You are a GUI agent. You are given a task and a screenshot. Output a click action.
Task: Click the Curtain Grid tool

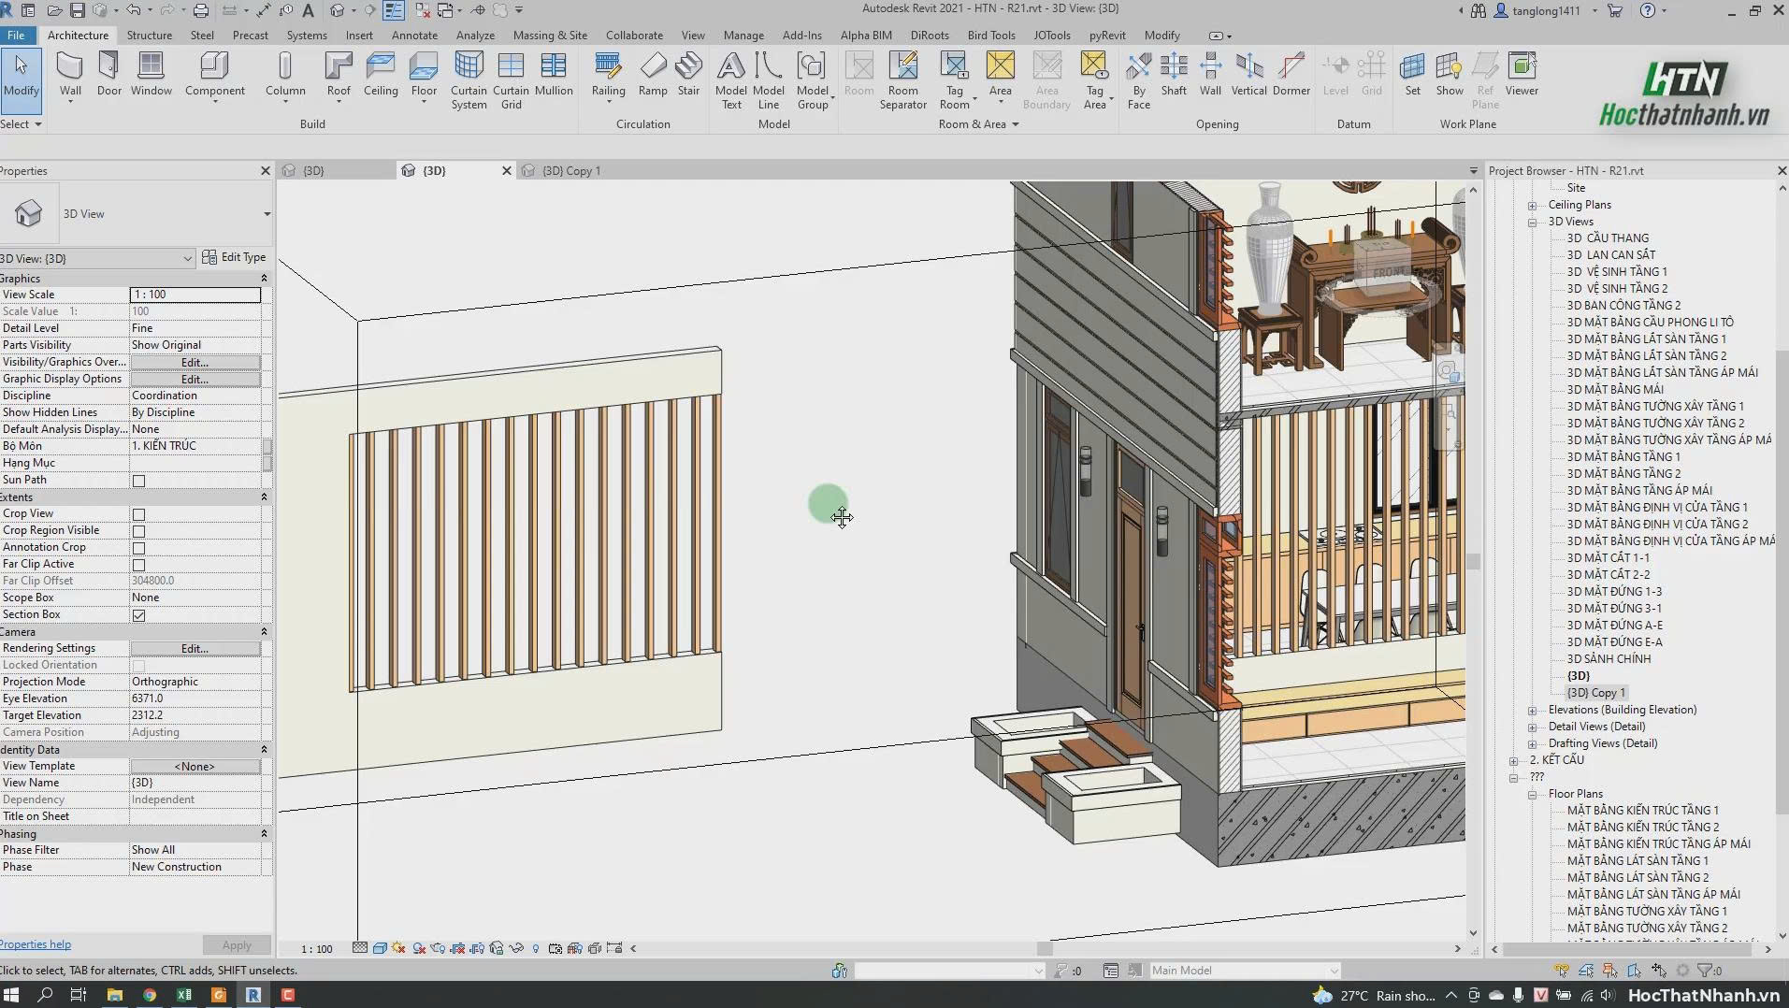[511, 81]
